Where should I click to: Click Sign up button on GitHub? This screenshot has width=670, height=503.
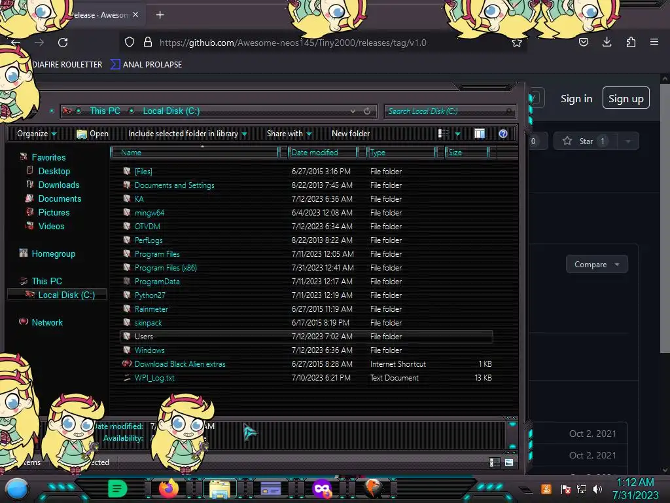tap(626, 98)
